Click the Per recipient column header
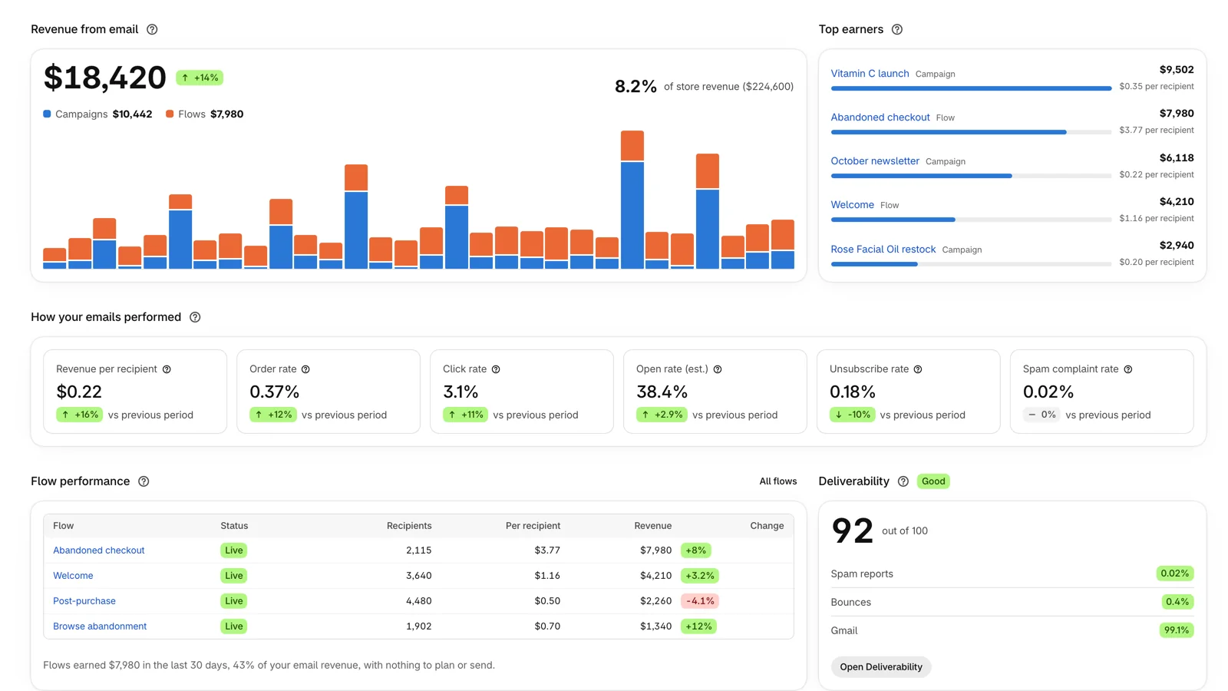This screenshot has height=691, width=1228. [533, 526]
